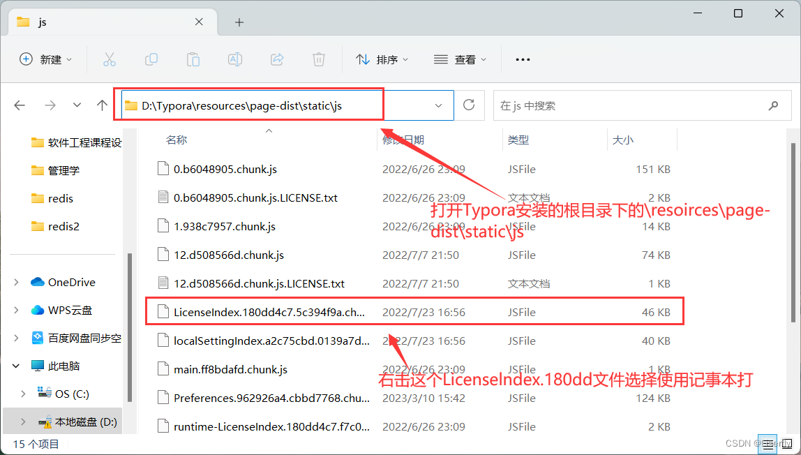Click the Share icon in toolbar
This screenshot has width=801, height=455.
(277, 60)
